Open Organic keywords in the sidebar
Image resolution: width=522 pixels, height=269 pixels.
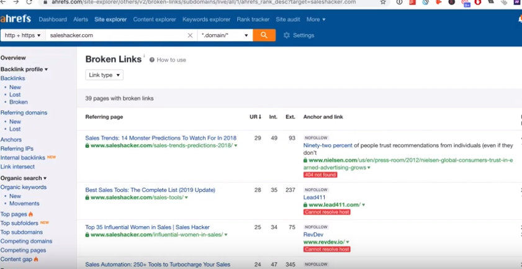[x=24, y=188]
